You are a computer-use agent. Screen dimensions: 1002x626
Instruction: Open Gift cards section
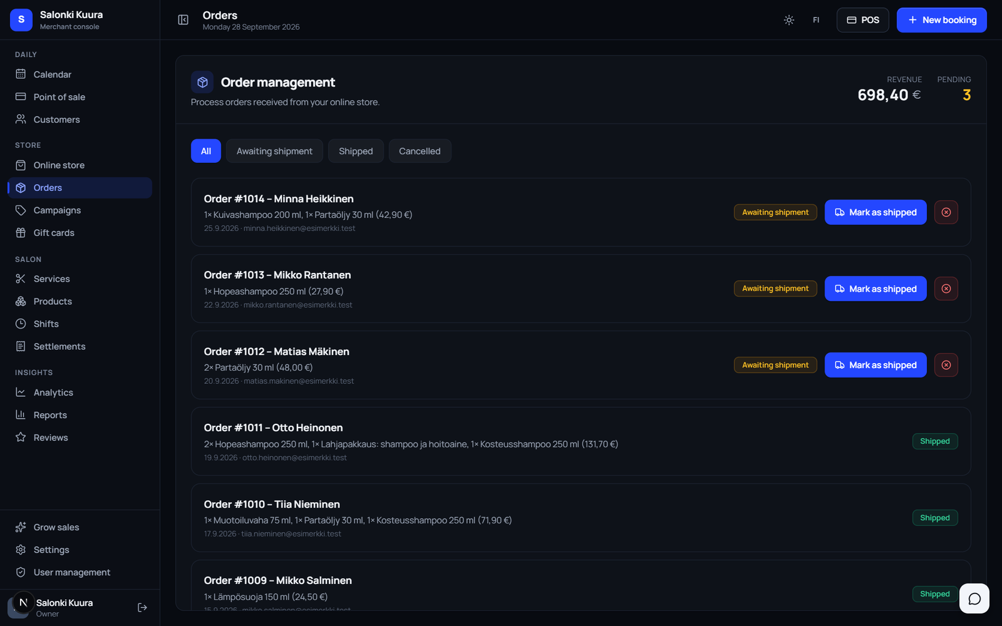pos(80,233)
